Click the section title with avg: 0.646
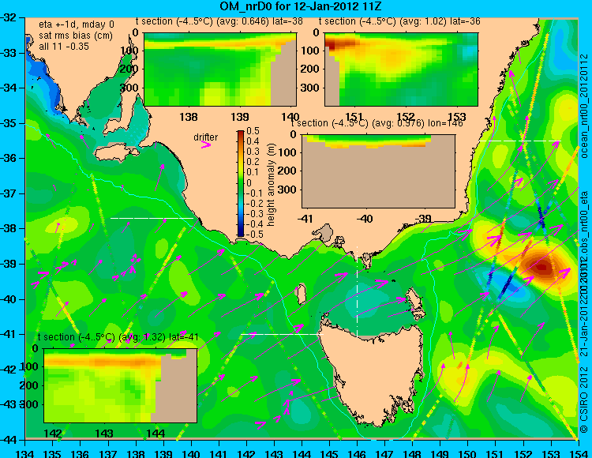 219,21
